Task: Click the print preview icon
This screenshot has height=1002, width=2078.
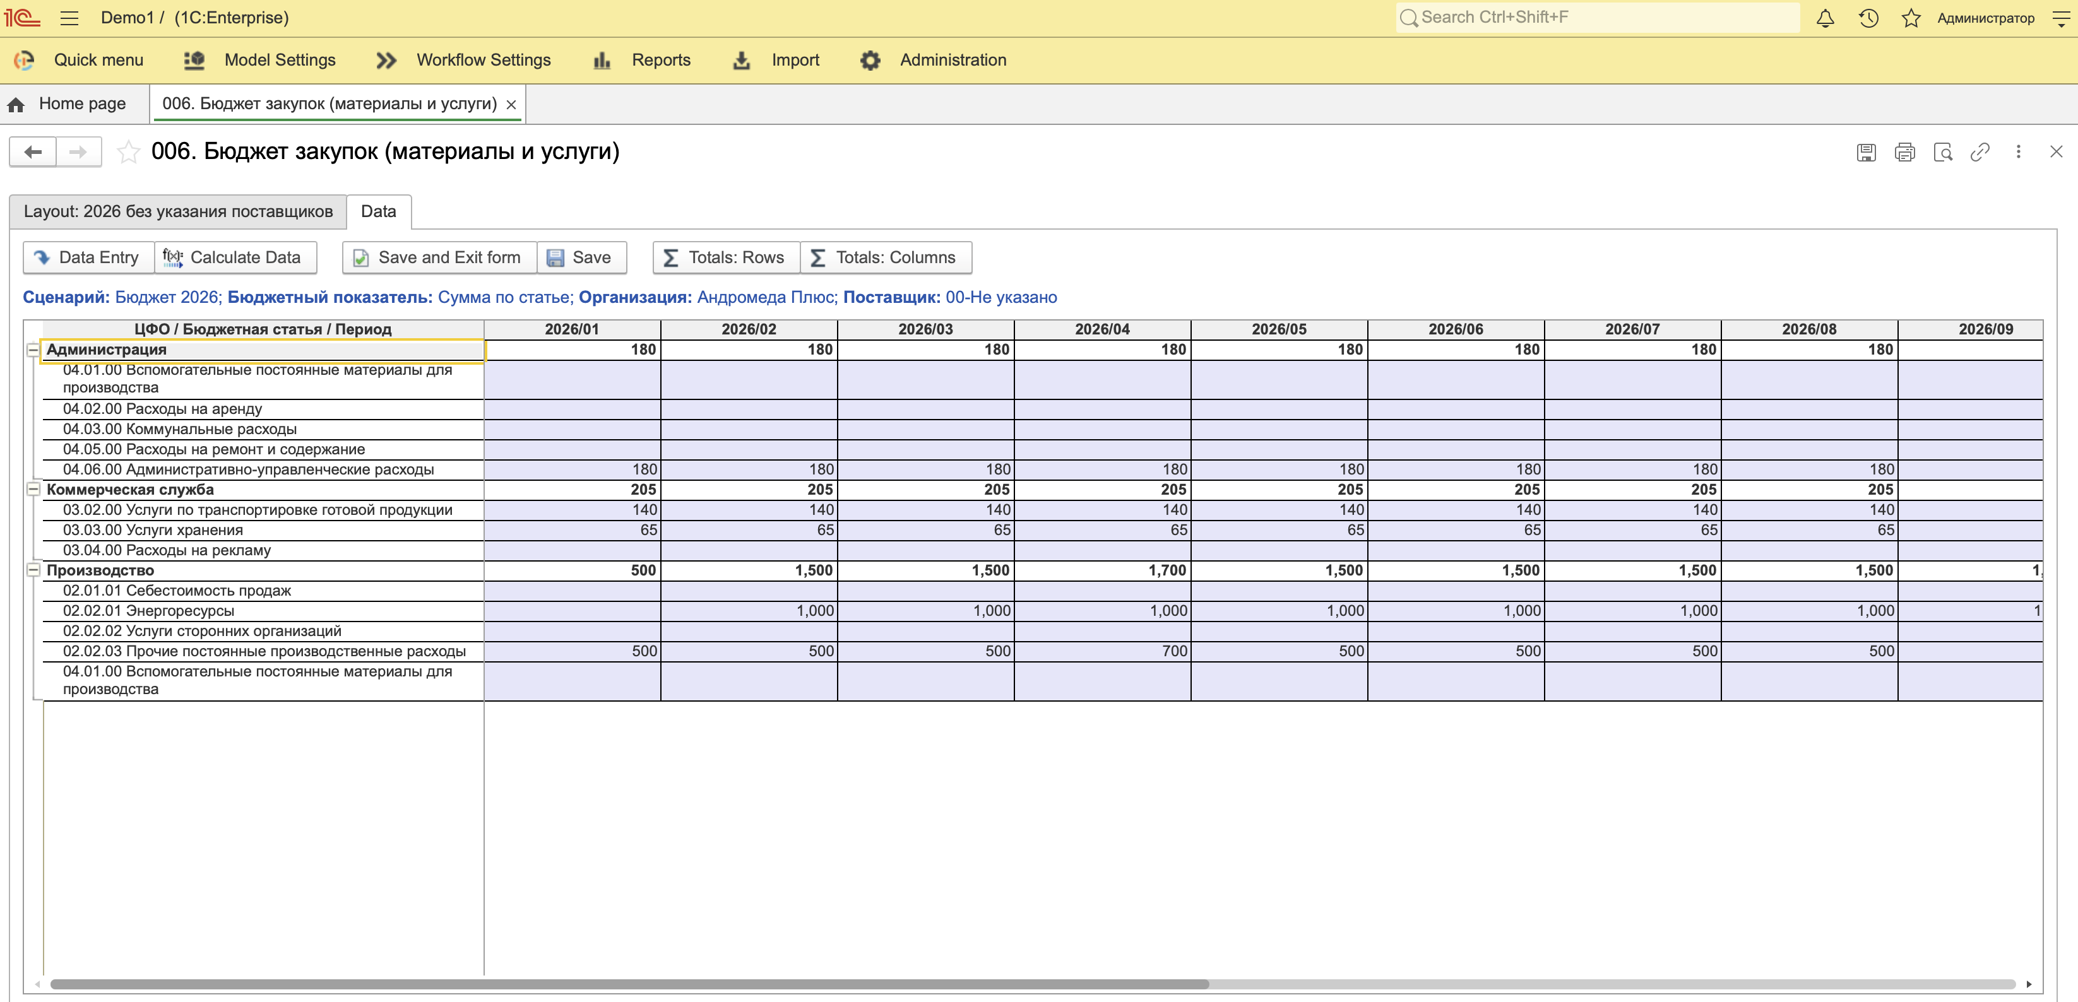Action: [x=1942, y=151]
